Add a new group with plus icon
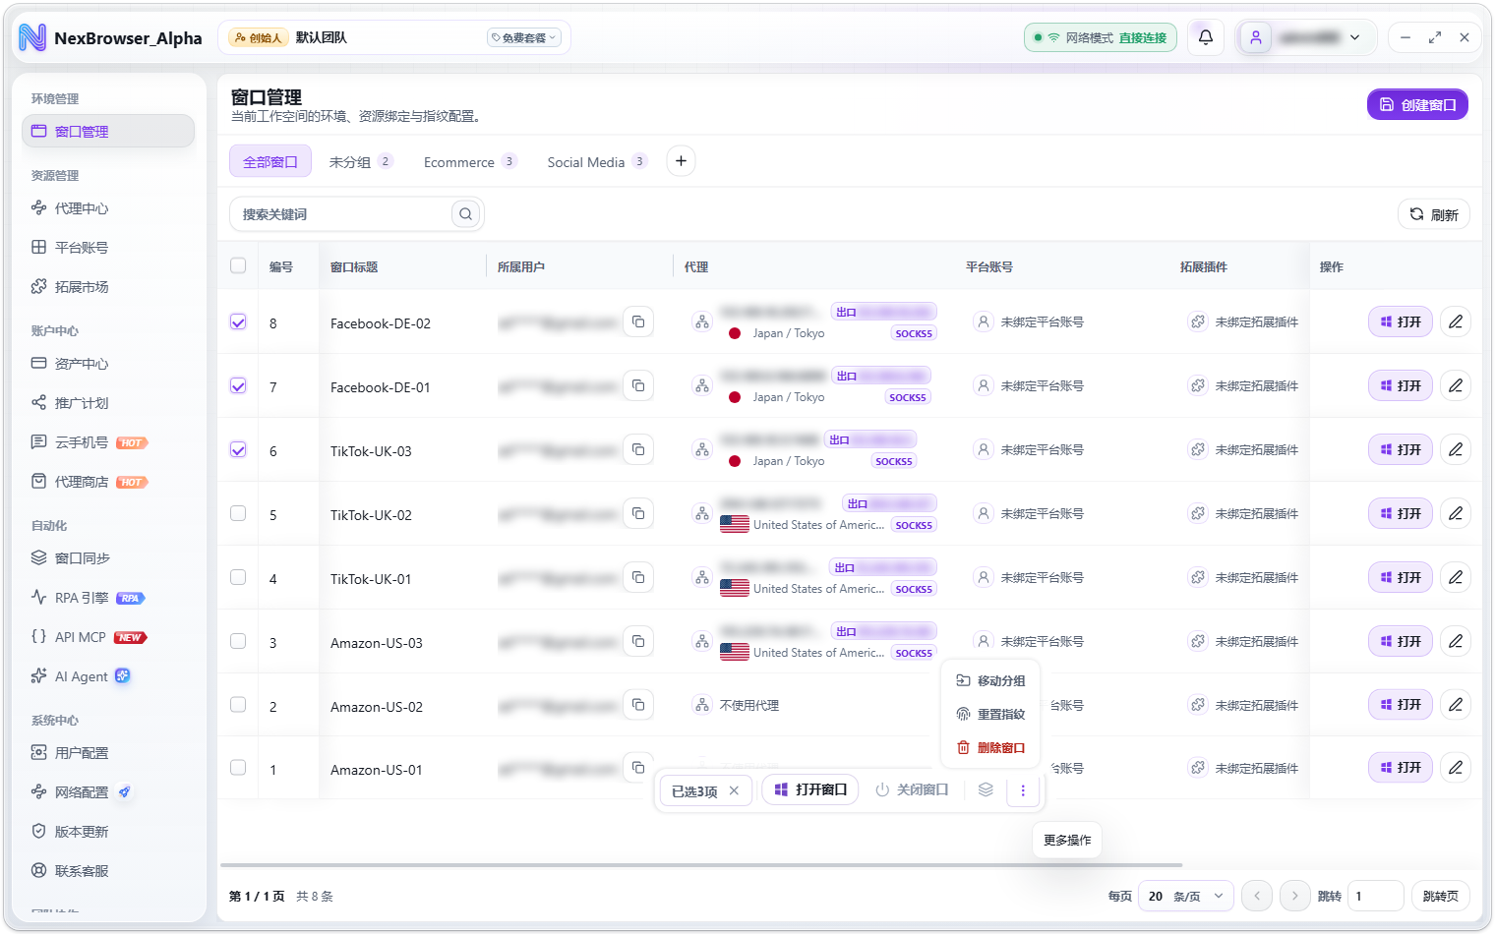This screenshot has height=934, width=1495. pyautogui.click(x=681, y=161)
